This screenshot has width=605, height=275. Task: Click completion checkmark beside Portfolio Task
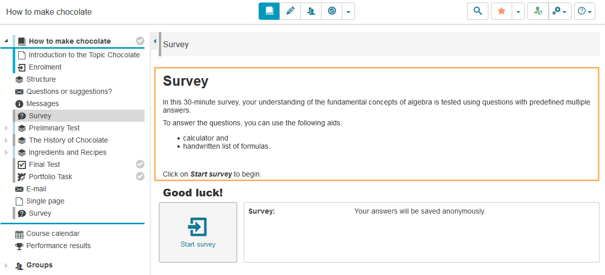tap(140, 177)
